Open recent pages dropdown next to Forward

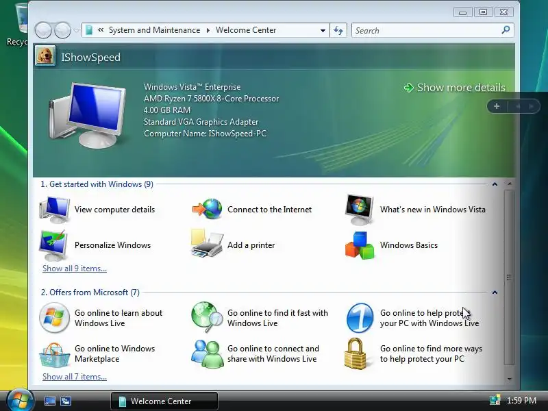tap(77, 30)
